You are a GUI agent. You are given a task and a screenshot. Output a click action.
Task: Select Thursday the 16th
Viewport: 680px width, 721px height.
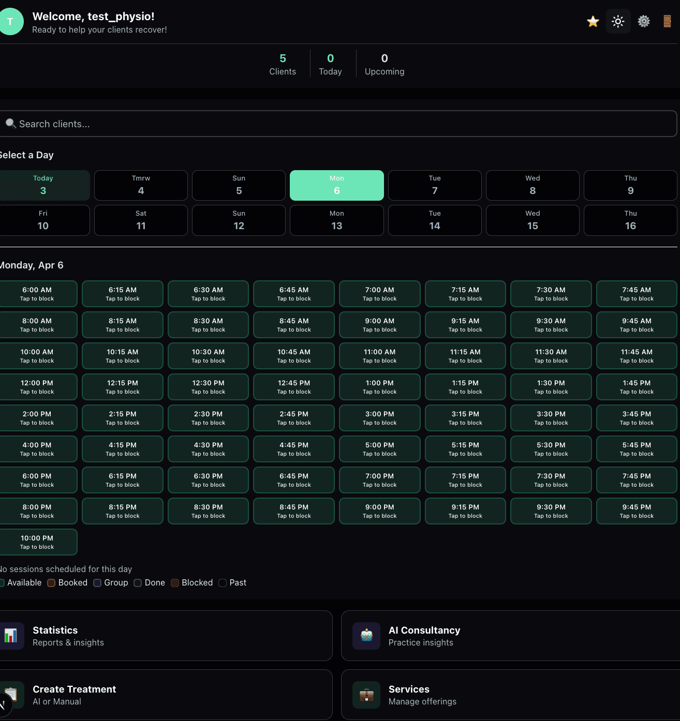click(630, 220)
